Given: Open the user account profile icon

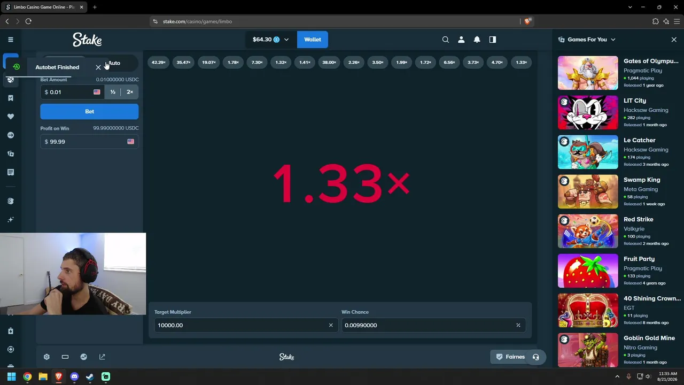Looking at the screenshot, I should [x=461, y=40].
